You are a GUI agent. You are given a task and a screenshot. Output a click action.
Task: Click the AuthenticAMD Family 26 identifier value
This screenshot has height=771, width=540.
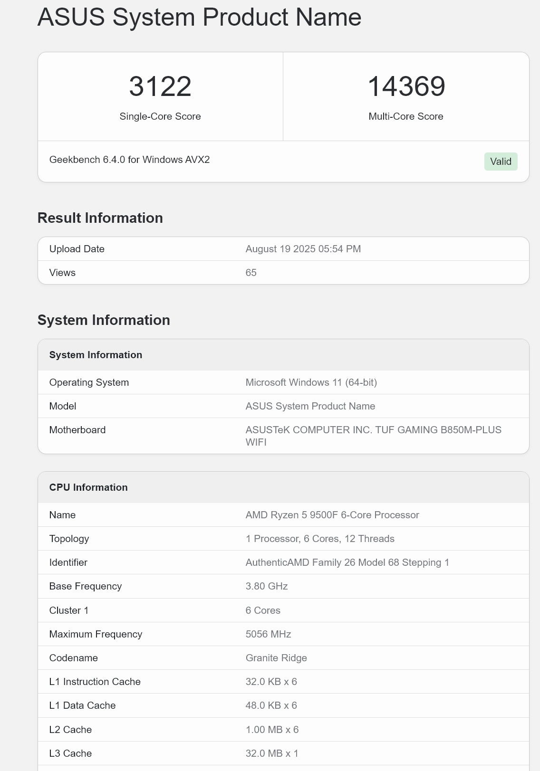pyautogui.click(x=347, y=562)
